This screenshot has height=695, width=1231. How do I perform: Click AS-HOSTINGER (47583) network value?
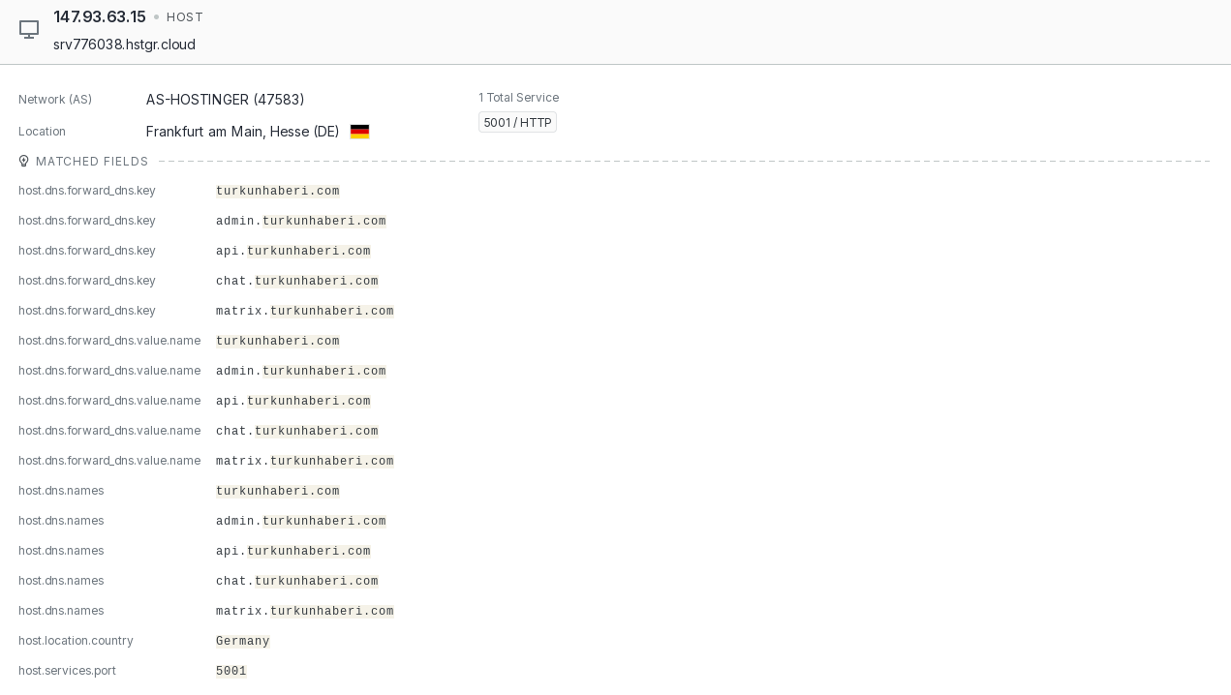(x=225, y=100)
